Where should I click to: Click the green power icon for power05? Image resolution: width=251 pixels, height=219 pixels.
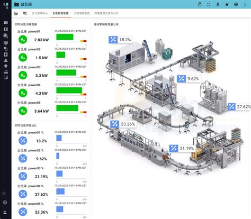23,111
